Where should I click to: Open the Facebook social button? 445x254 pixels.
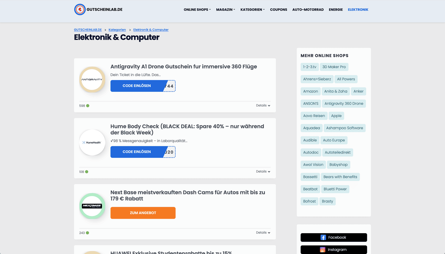coord(334,237)
